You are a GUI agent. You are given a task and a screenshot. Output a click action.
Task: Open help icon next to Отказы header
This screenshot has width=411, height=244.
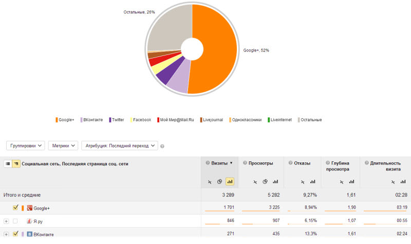pos(290,163)
